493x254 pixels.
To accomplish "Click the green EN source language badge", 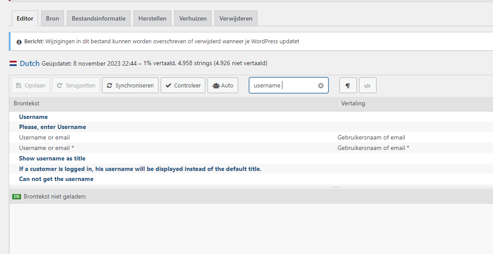I will pos(17,197).
